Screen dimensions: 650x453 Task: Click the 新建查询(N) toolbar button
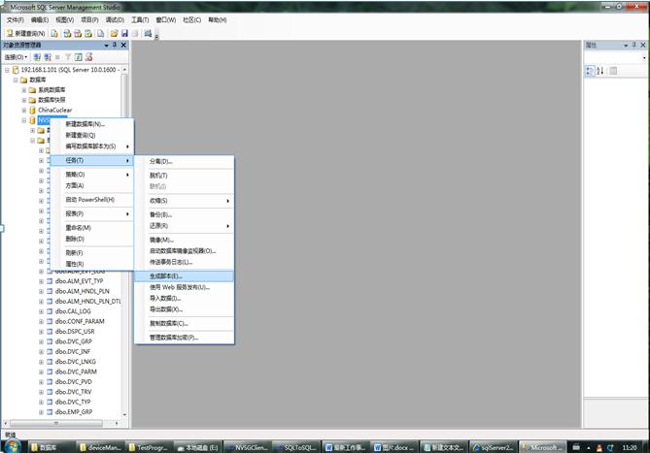pyautogui.click(x=25, y=33)
